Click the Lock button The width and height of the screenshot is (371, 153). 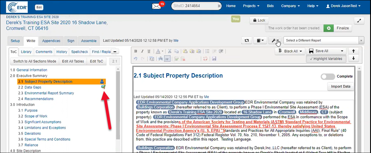(259, 20)
